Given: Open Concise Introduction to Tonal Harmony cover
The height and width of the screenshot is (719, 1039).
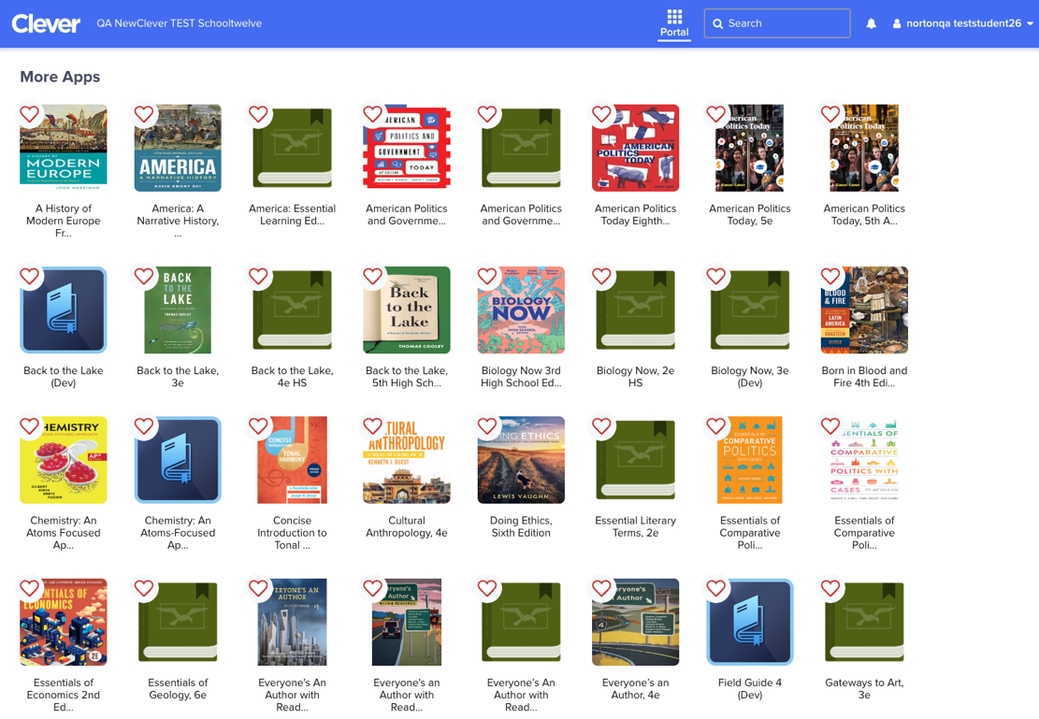Looking at the screenshot, I should (x=292, y=460).
